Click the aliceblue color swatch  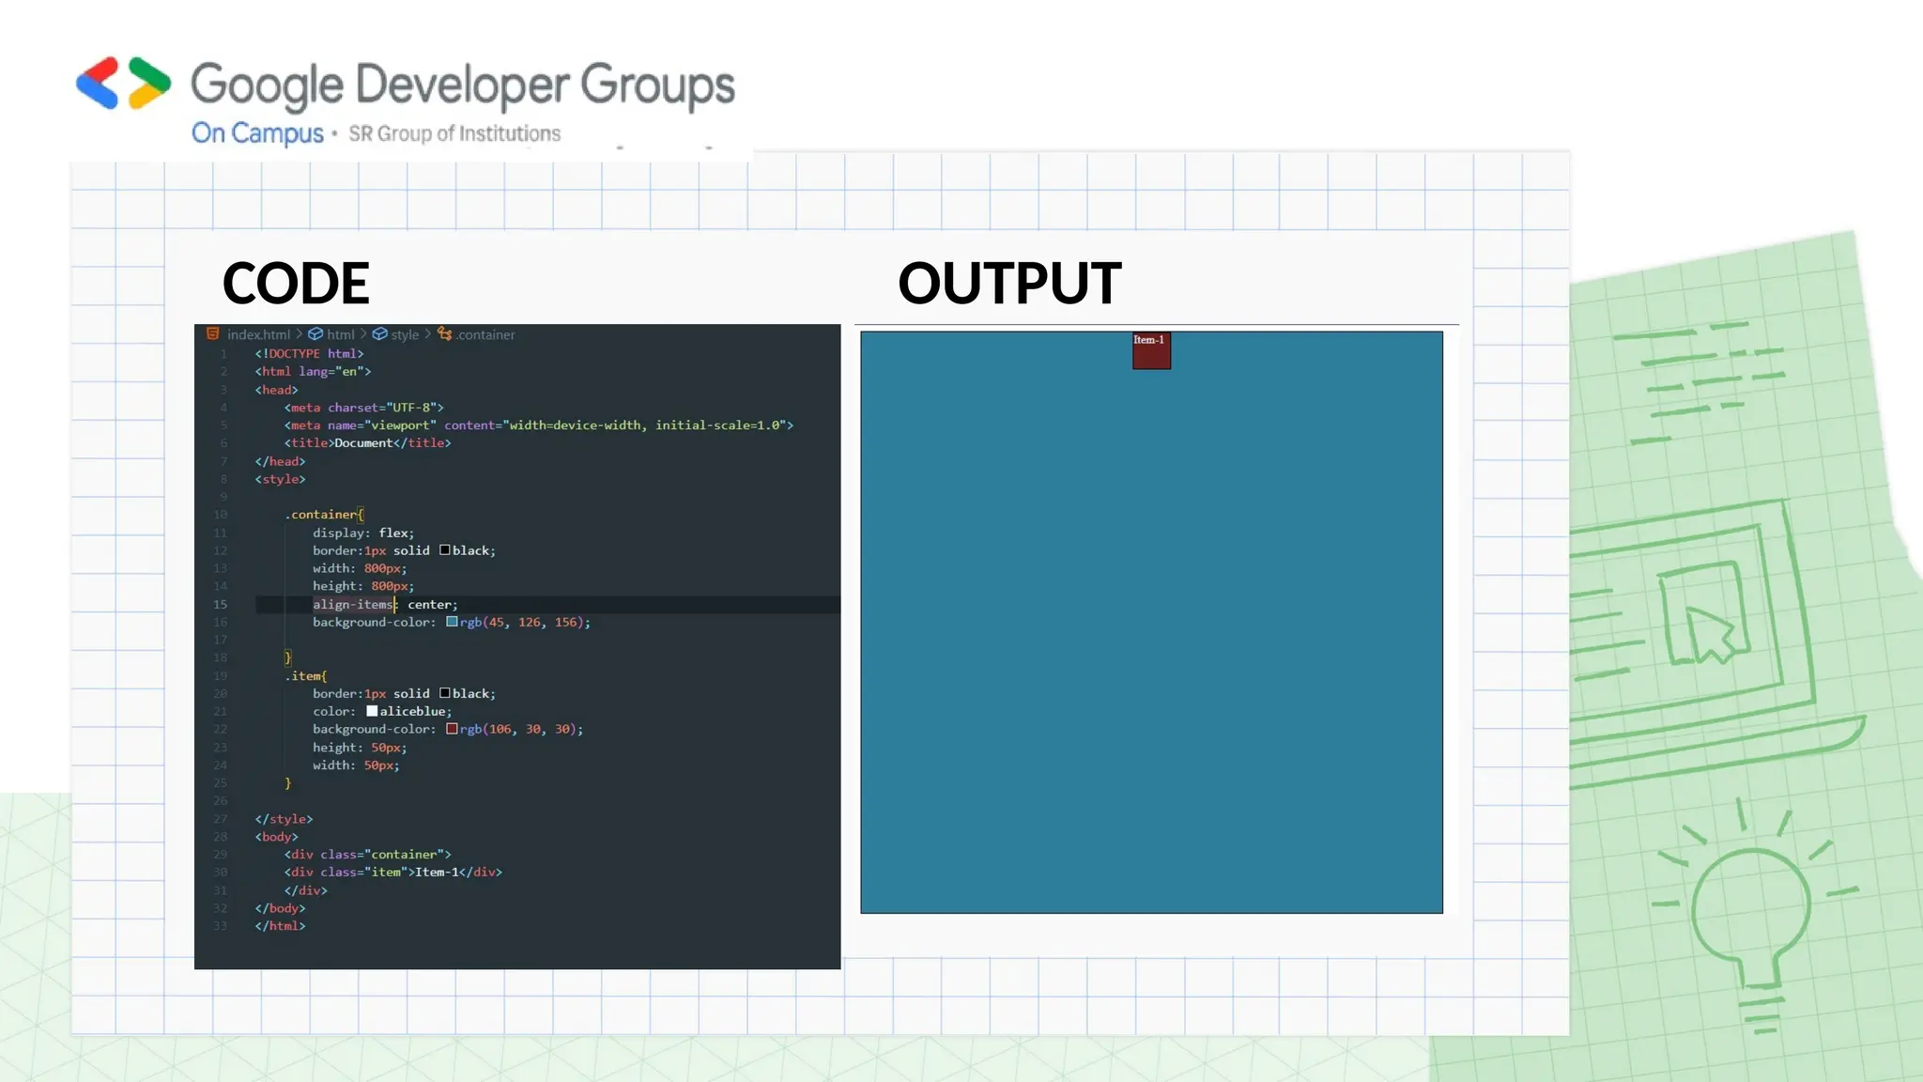coord(372,711)
